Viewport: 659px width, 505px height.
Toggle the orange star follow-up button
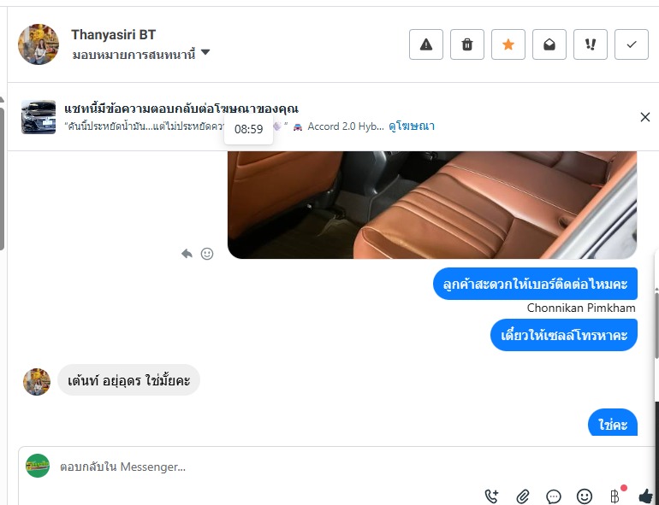508,44
